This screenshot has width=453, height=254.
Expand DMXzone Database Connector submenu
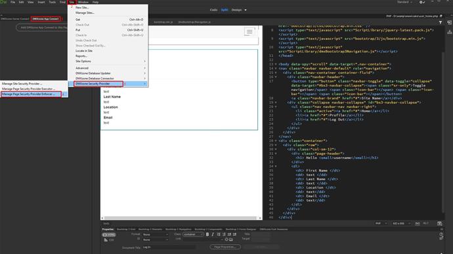pyautogui.click(x=108, y=79)
